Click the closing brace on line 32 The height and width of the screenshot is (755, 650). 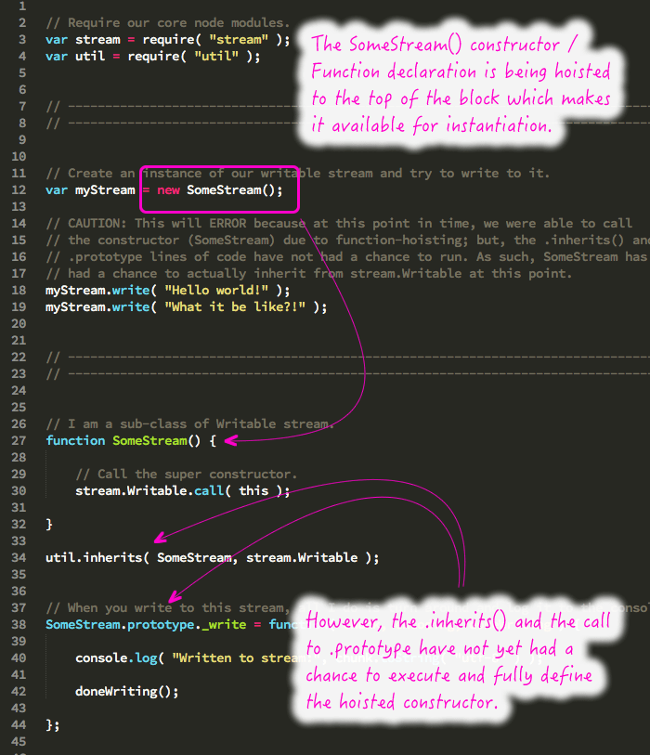click(48, 524)
